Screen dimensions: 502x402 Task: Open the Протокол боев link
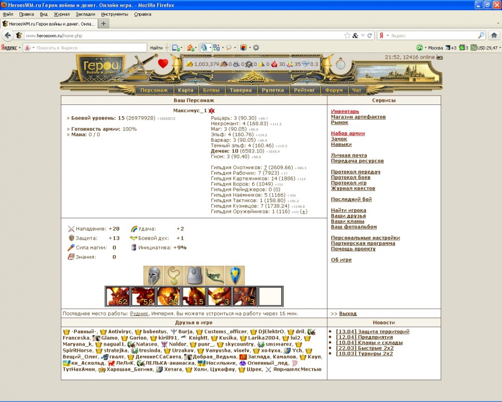click(351, 178)
